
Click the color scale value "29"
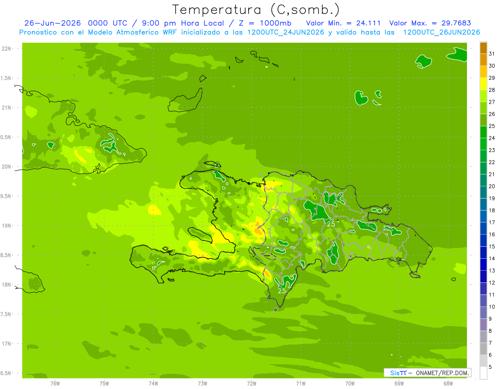pos(492,78)
